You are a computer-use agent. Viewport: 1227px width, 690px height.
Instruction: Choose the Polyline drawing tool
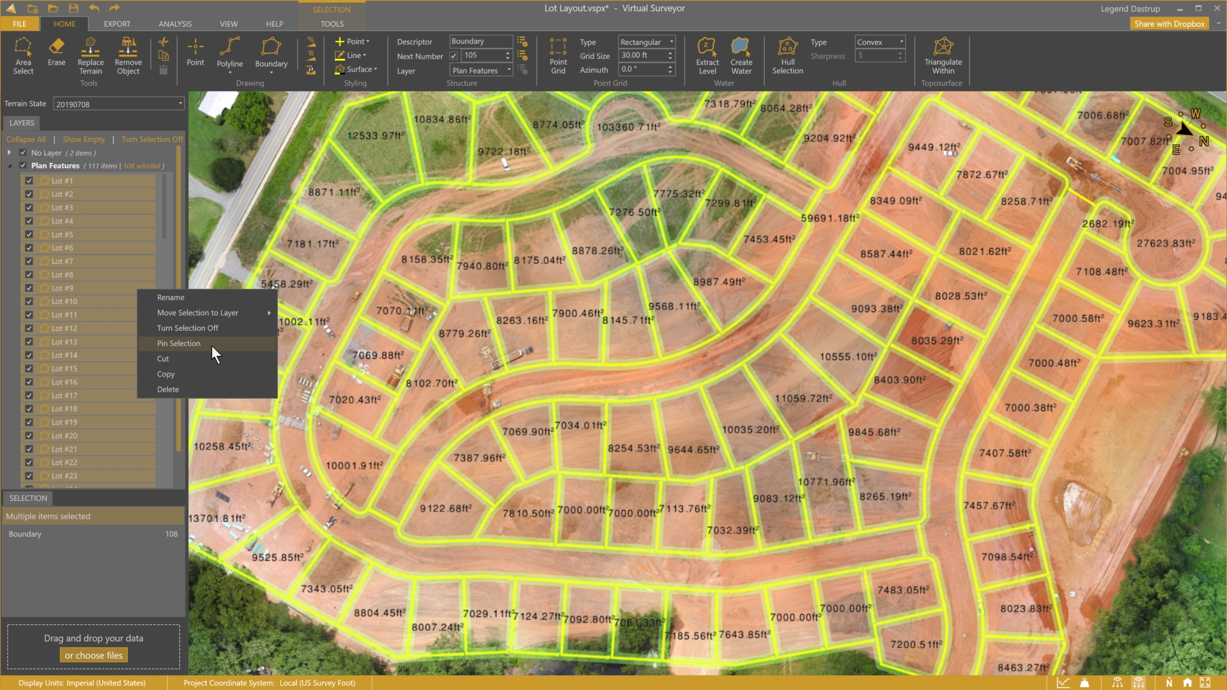tap(229, 54)
